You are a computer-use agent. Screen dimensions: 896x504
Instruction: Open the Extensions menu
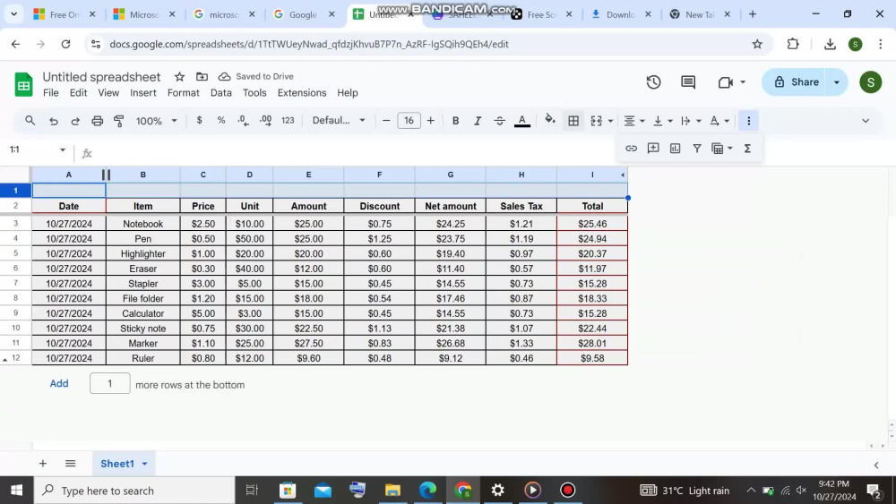[302, 92]
